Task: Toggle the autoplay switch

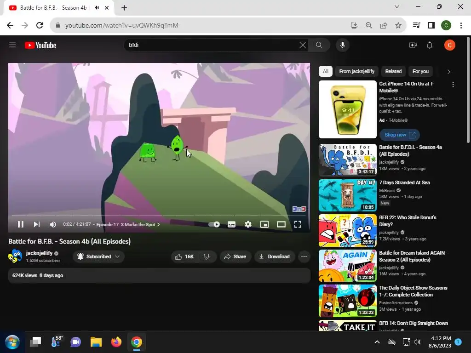Action: coord(214,224)
